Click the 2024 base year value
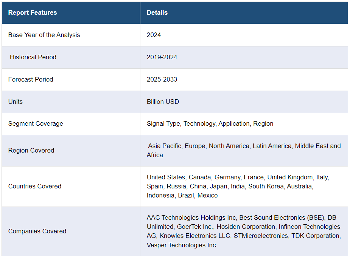 click(154, 35)
